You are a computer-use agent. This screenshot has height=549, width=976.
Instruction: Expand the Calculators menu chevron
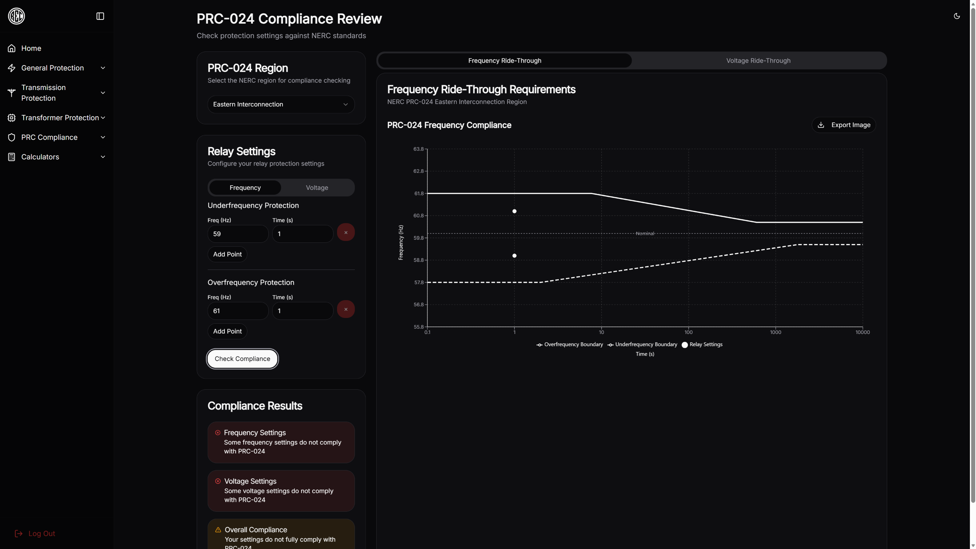tap(103, 157)
